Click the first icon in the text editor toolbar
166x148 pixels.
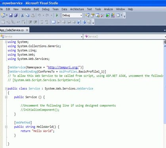pyautogui.click(x=3, y=22)
